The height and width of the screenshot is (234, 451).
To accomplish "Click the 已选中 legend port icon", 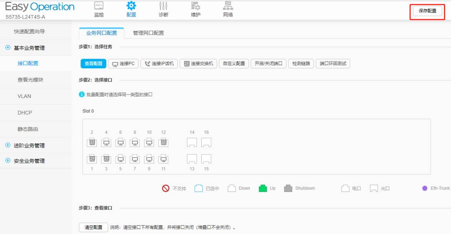I will [199, 188].
